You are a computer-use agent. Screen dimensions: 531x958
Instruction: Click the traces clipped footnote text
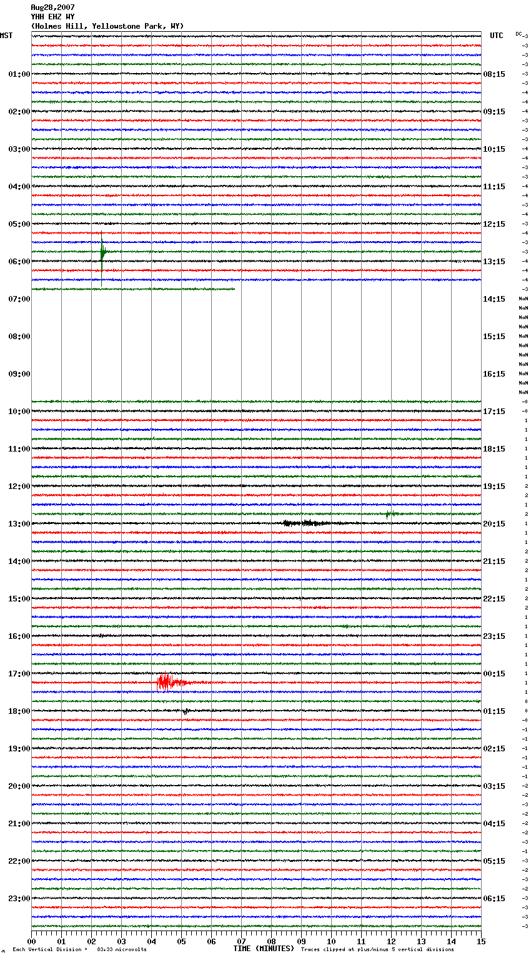[377, 949]
